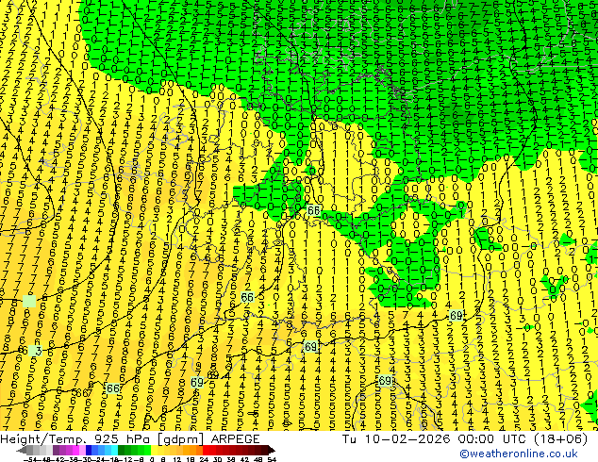Viewport: 598px width, 462px height.
Task: Click the grey arrow end of the legend
Action: 22,450
